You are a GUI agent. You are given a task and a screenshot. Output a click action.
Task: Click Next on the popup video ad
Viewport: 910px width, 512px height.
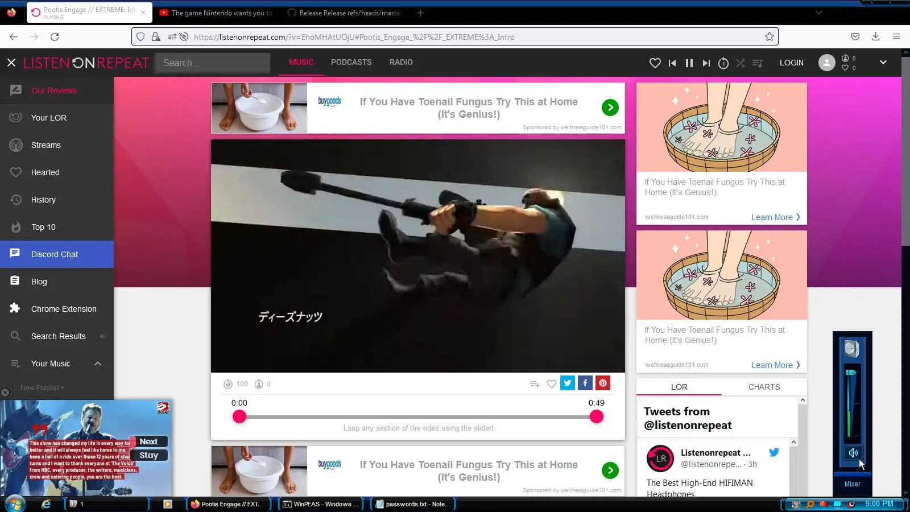149,441
